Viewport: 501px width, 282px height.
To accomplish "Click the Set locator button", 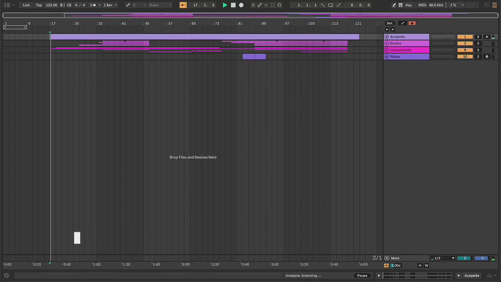I will (x=389, y=23).
